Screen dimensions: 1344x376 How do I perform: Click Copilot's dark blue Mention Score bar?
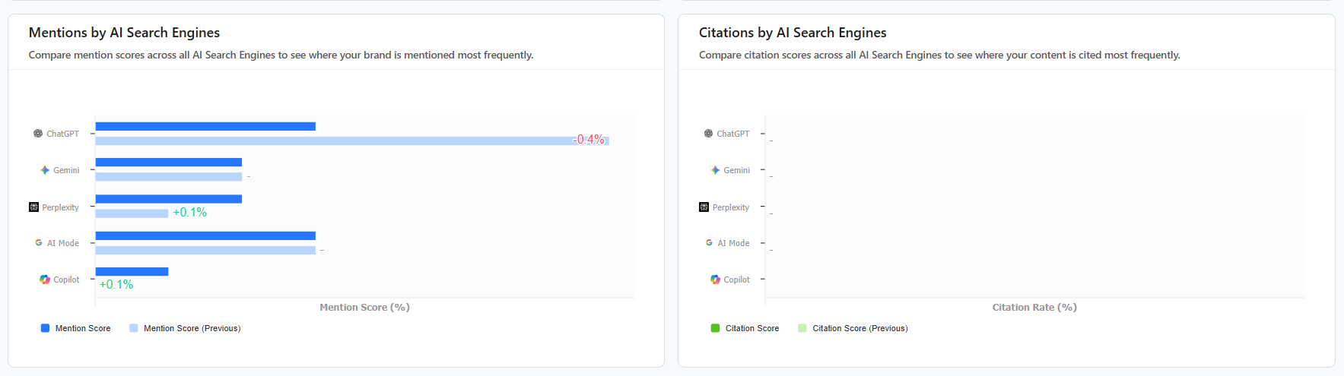132,271
